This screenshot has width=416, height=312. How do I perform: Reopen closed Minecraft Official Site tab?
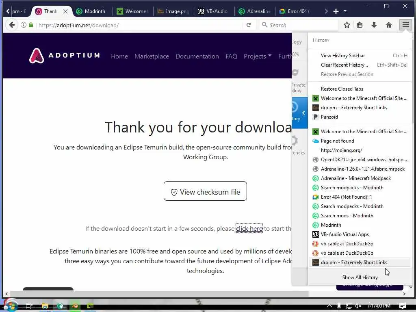click(360, 98)
